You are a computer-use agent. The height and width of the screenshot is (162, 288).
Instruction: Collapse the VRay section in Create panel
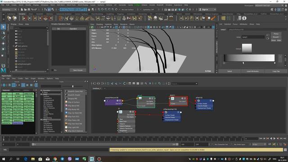[41, 120]
